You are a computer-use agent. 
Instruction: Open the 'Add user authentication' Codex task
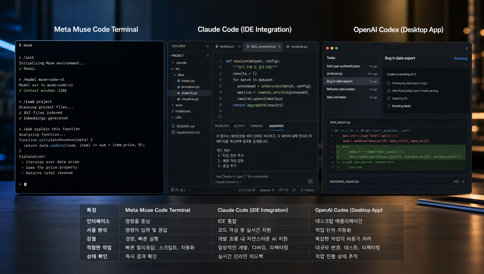pos(352,66)
